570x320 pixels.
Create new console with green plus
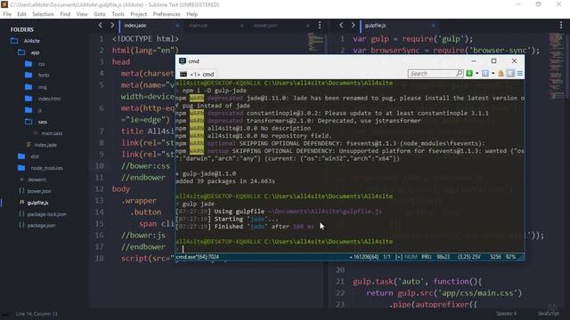point(469,74)
